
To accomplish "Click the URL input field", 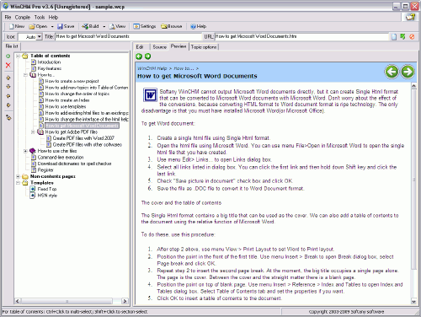I will 301,36.
